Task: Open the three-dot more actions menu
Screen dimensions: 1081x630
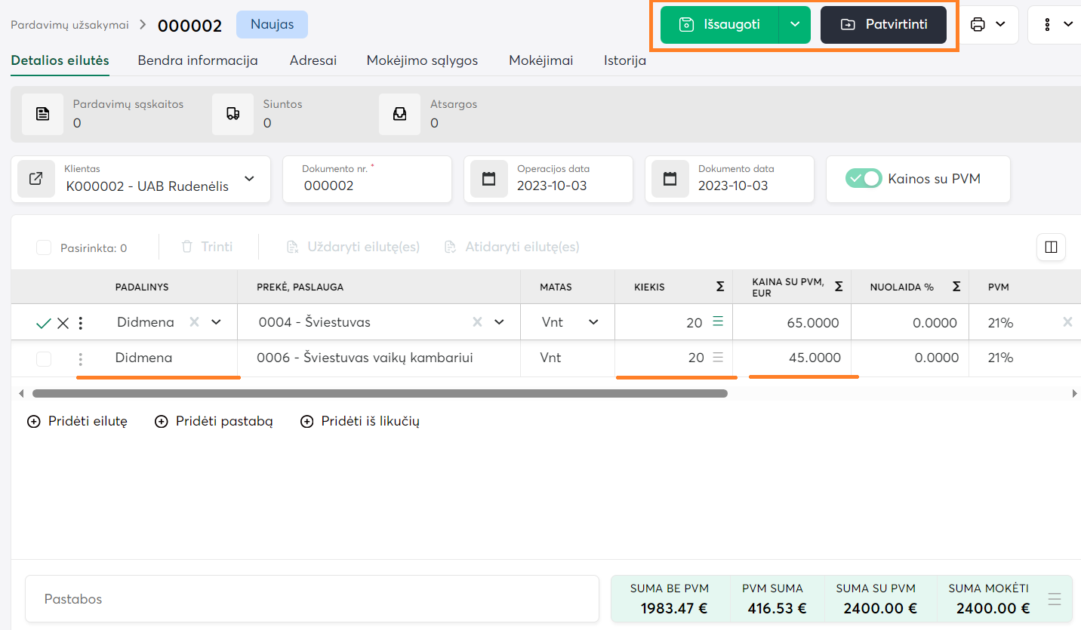Action: (x=1048, y=24)
